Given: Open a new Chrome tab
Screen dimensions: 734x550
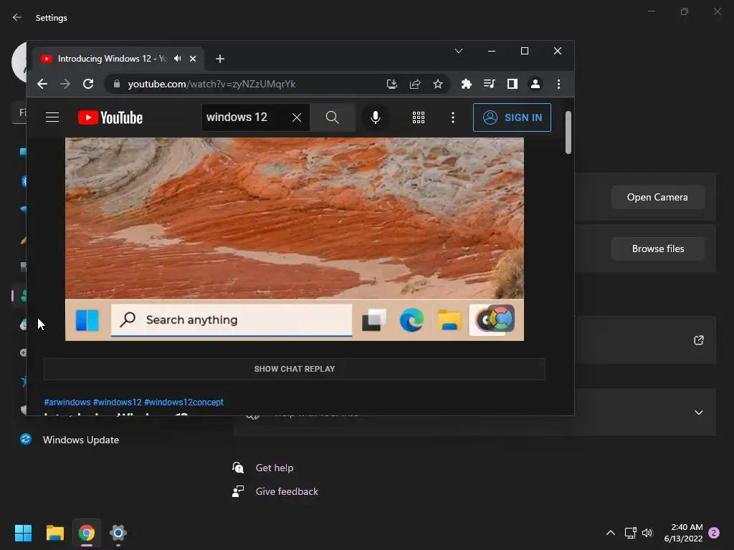Looking at the screenshot, I should click(220, 59).
